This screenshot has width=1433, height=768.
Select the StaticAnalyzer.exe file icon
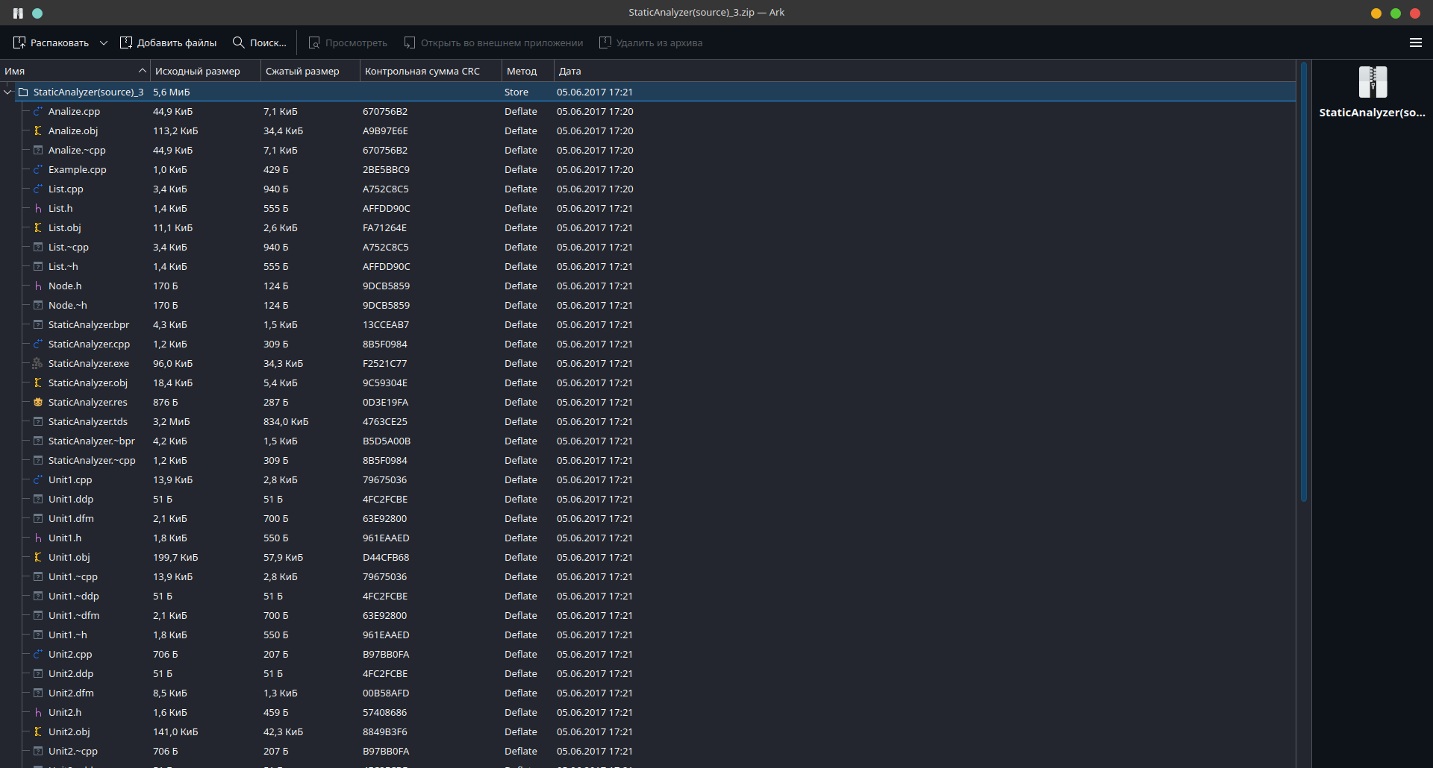pos(37,364)
